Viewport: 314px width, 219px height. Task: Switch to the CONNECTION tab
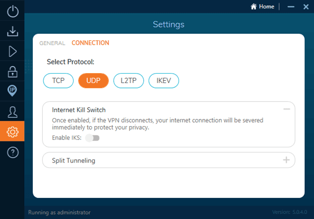click(x=90, y=43)
